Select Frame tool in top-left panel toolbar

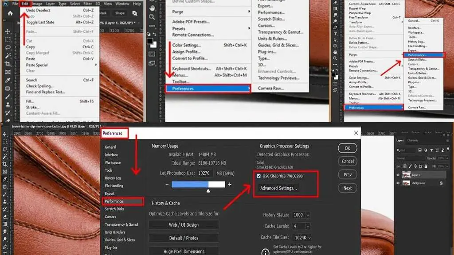8,72
